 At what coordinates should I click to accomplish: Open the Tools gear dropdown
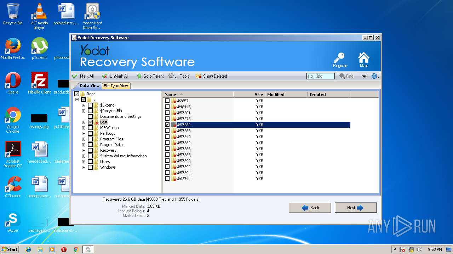pos(179,76)
